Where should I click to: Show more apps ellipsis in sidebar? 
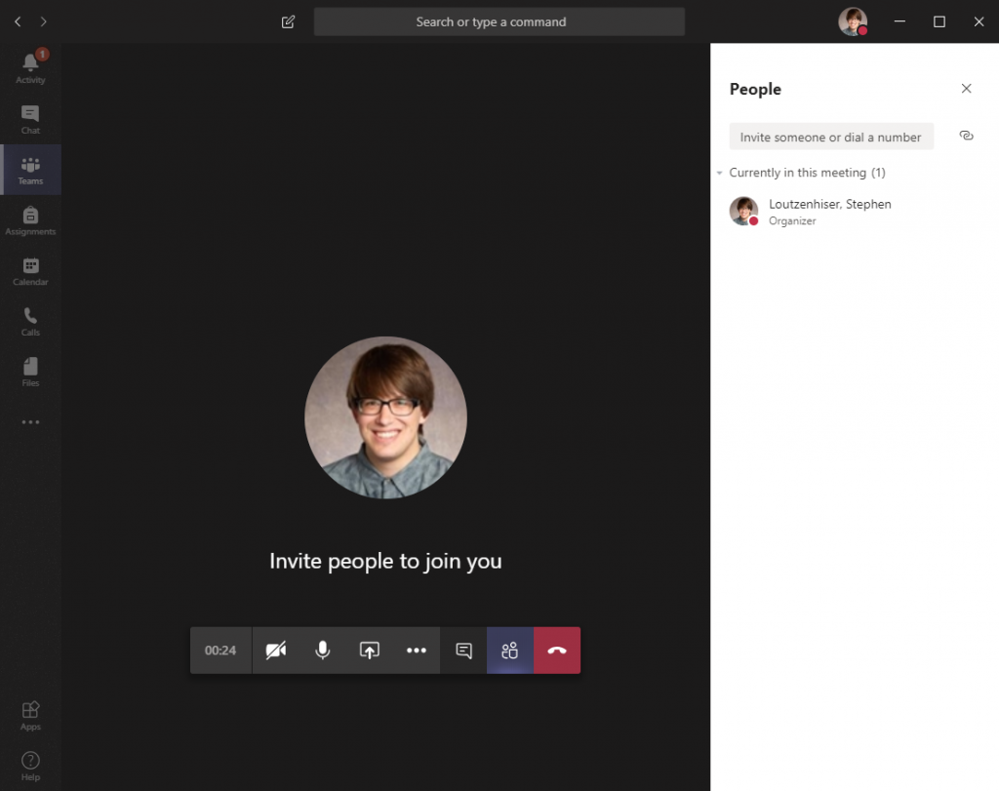(30, 422)
